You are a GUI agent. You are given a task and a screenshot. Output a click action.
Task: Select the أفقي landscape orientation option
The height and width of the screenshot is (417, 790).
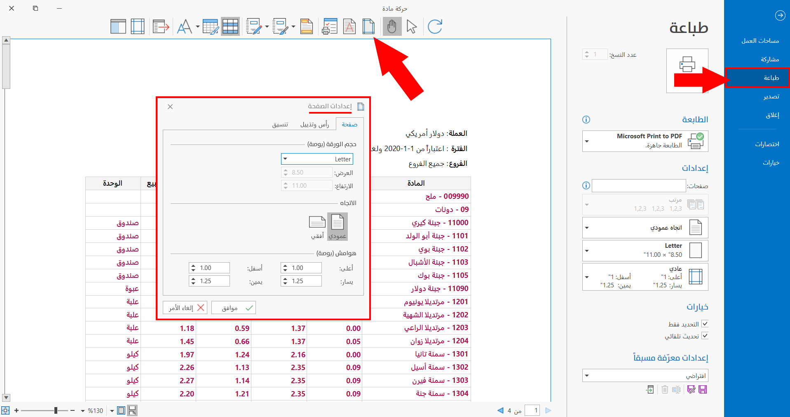(x=317, y=227)
